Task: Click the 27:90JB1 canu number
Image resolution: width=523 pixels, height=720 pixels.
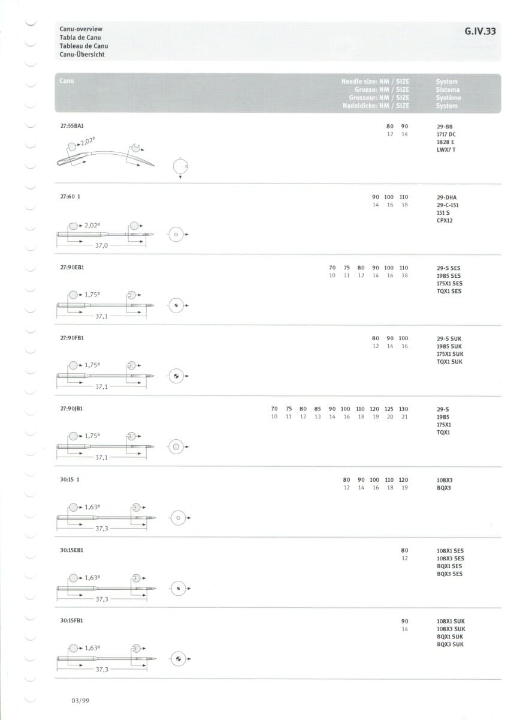Action: (71, 409)
